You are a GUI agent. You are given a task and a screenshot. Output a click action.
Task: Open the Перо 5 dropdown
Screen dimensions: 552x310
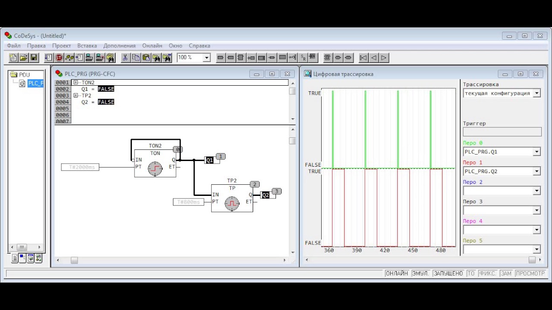pos(537,249)
